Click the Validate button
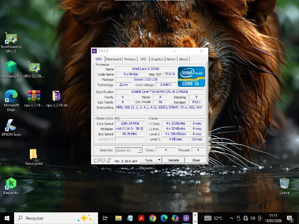This screenshot has width=299, height=224. click(x=173, y=160)
